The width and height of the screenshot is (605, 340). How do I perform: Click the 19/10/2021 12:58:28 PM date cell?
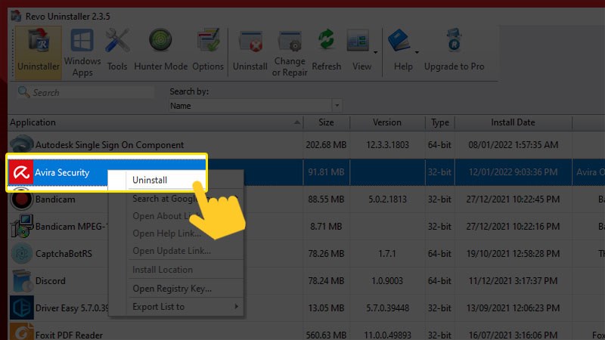[513, 254]
